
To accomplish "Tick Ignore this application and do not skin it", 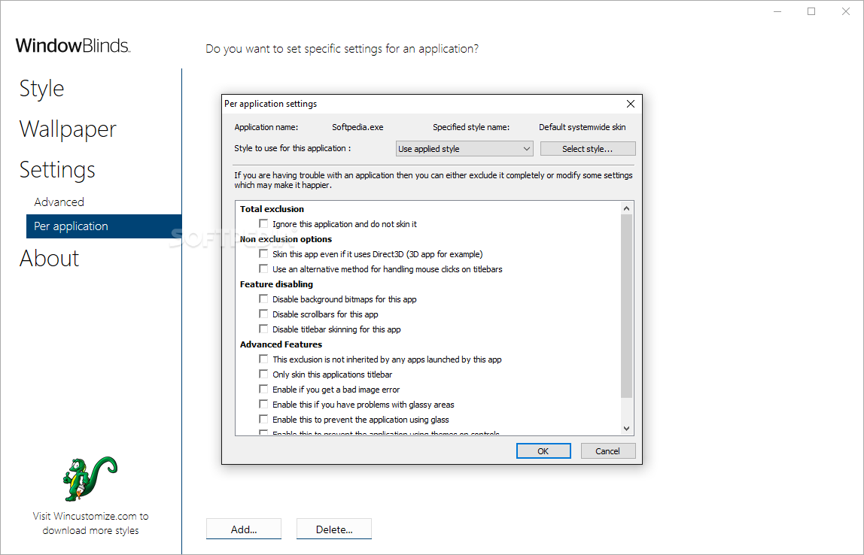I will (263, 223).
